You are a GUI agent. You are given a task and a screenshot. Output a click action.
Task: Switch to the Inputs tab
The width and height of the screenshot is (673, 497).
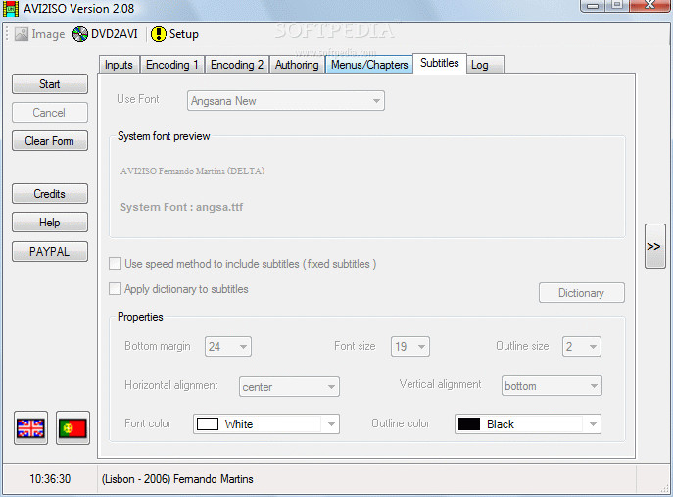119,65
